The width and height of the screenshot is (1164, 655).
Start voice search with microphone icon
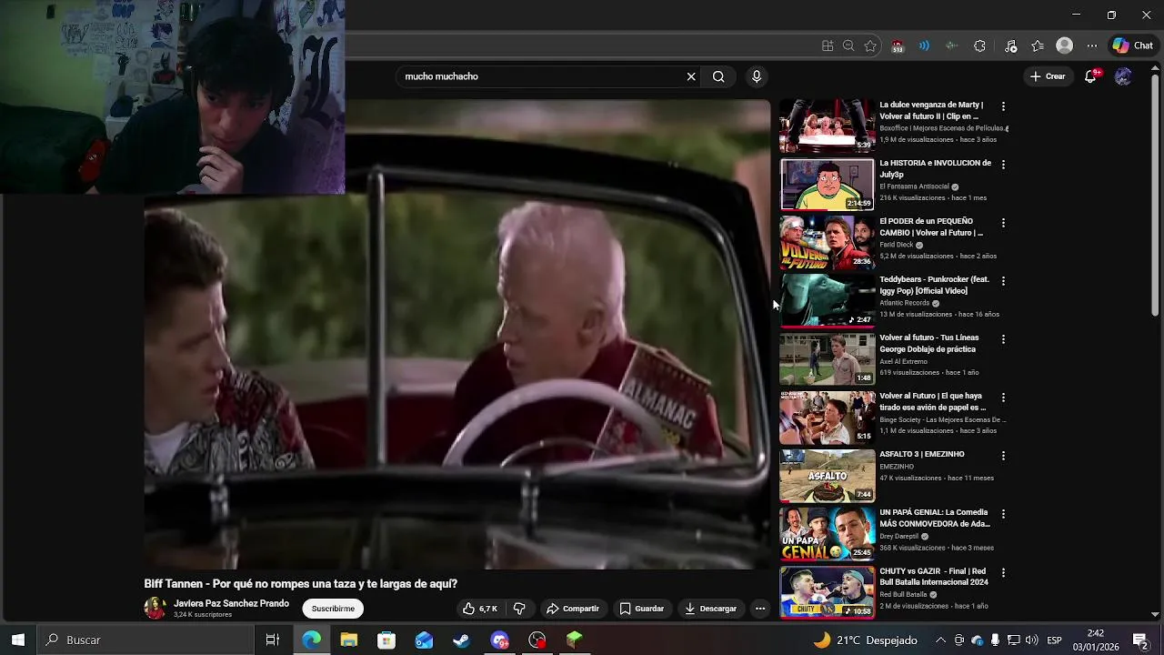pyautogui.click(x=757, y=76)
